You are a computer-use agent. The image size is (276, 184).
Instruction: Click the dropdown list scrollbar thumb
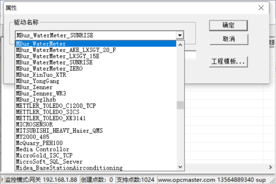[x=180, y=105]
